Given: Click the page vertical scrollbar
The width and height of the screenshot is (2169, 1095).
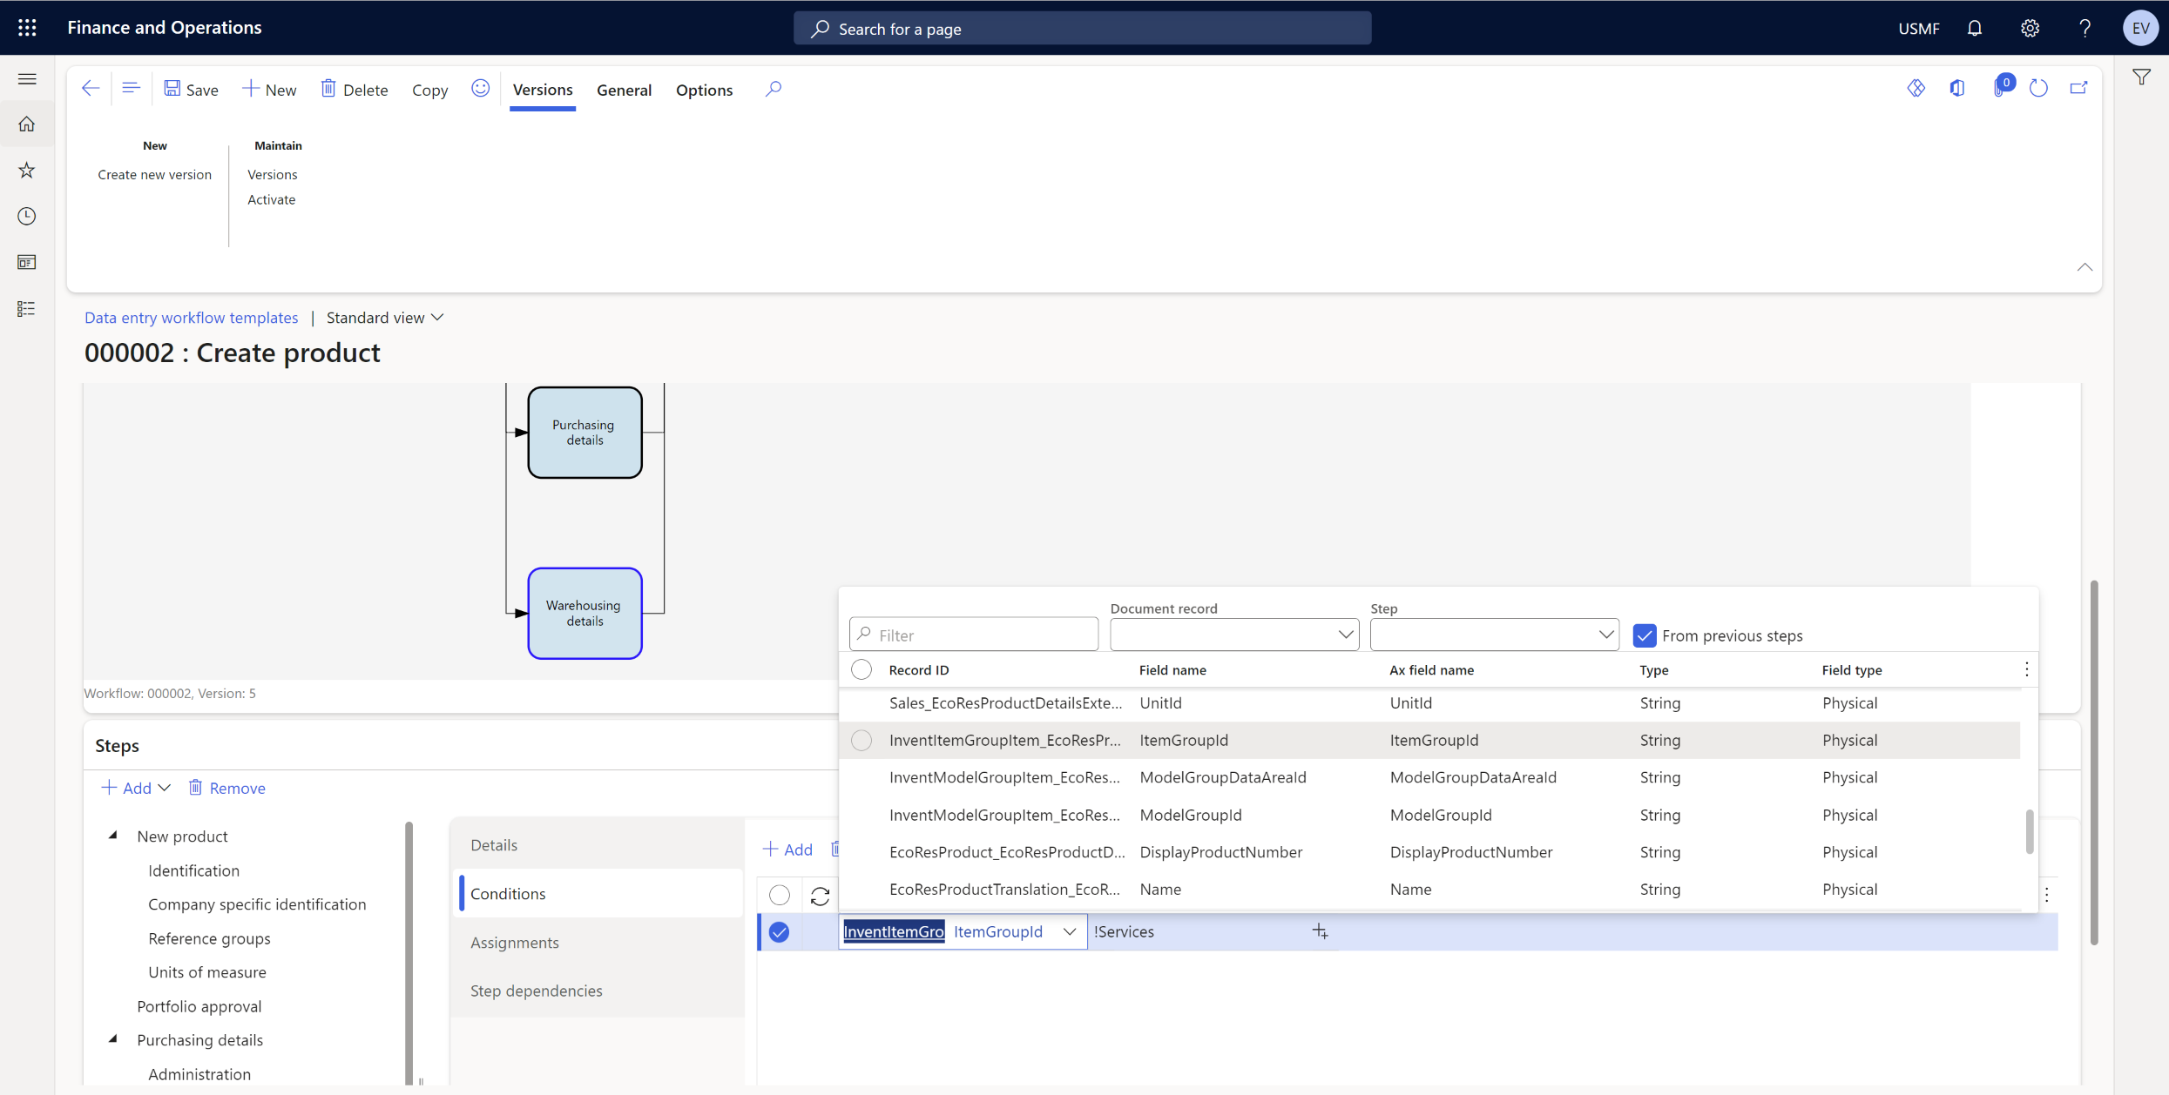Looking at the screenshot, I should (2093, 762).
